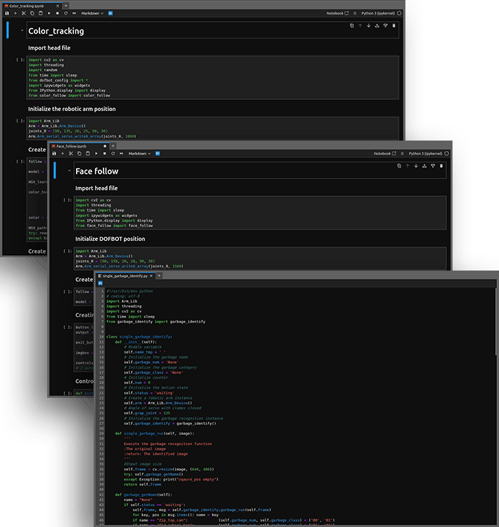Screen dimensions: 499x527
Task: Close the Color_tracking.ipynb tab
Action: click(58, 6)
